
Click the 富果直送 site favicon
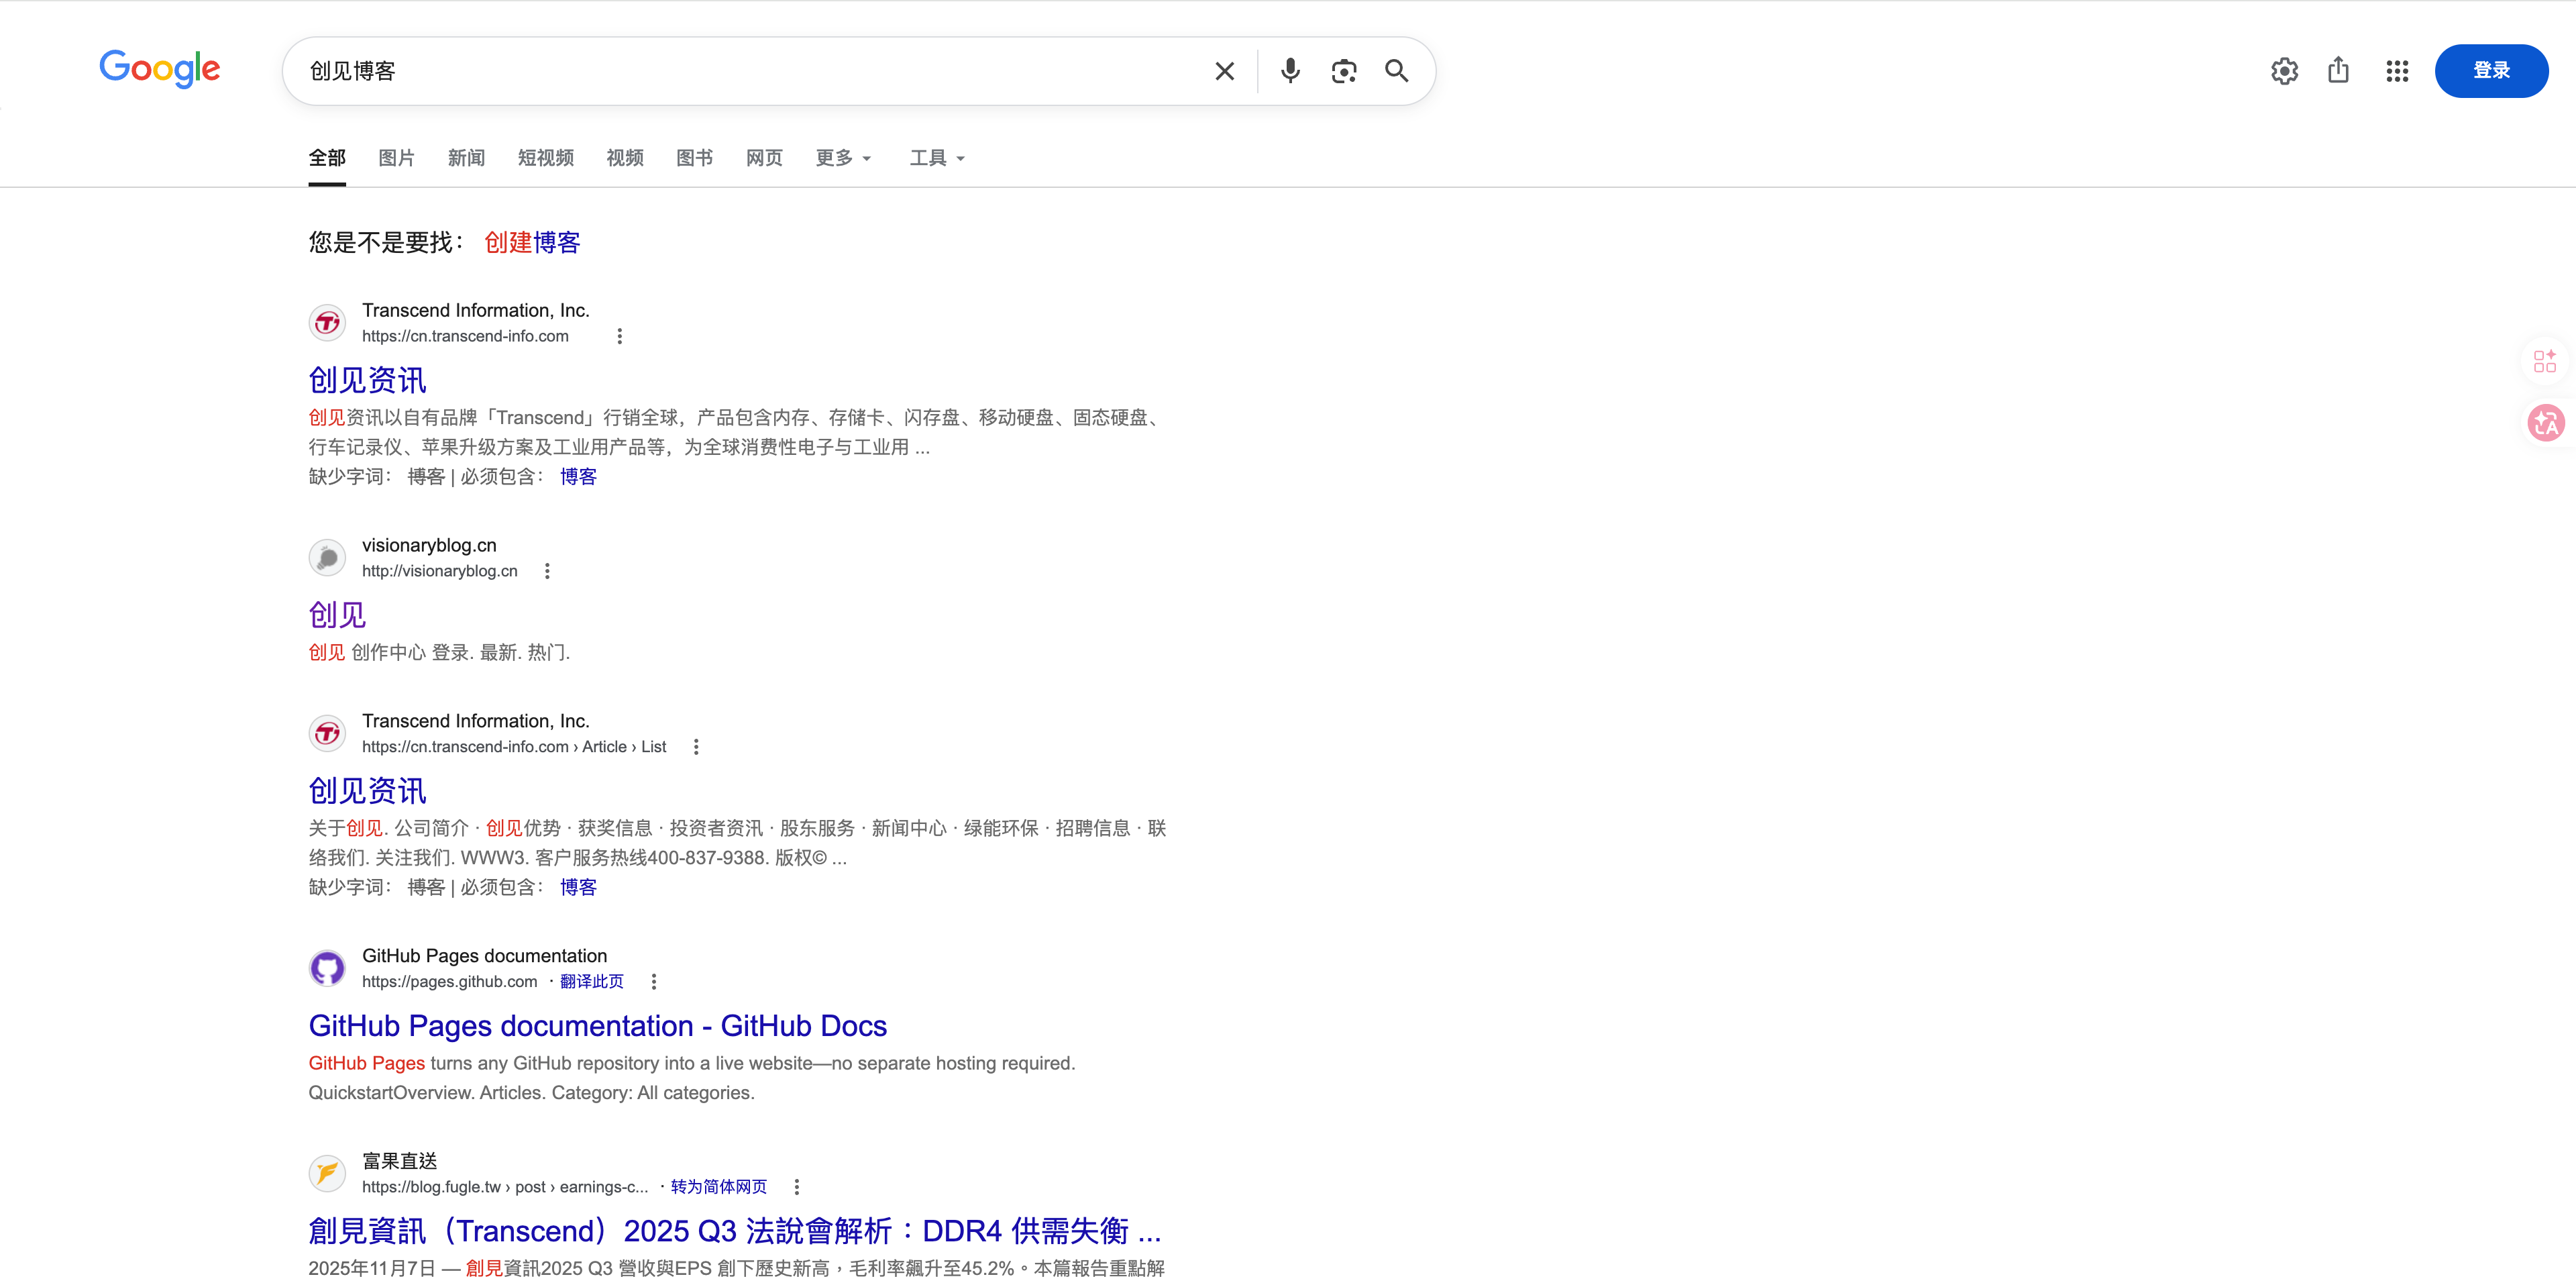327,1174
